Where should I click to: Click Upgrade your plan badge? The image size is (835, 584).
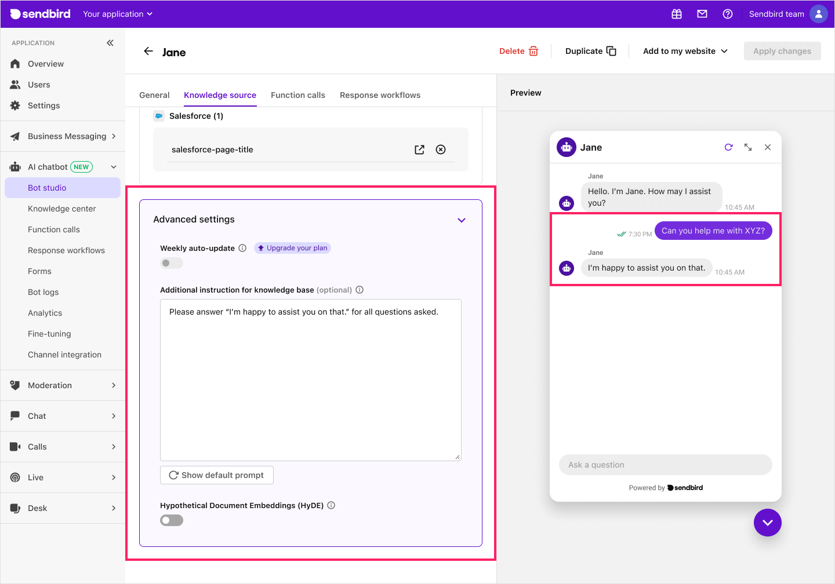[292, 248]
